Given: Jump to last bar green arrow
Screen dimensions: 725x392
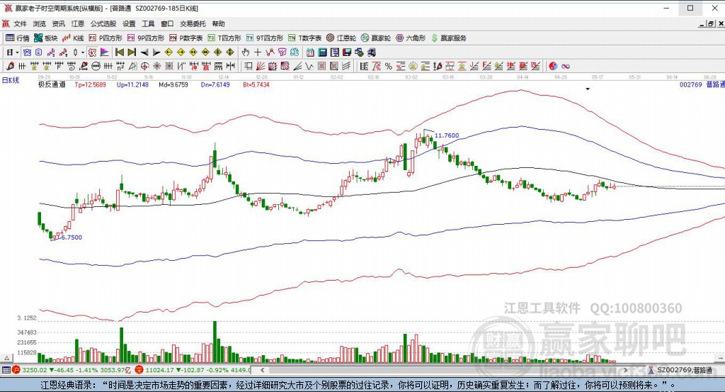Looking at the screenshot, I should (132, 52).
